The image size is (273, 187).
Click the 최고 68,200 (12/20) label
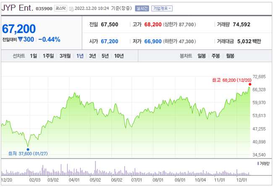pyautogui.click(x=232, y=80)
